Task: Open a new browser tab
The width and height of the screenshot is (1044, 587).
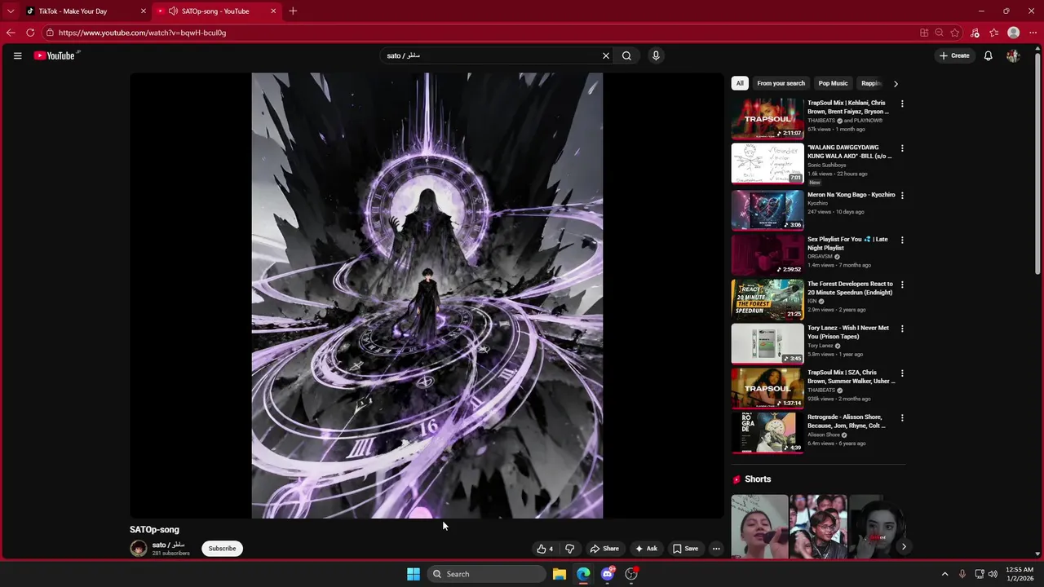Action: [293, 11]
